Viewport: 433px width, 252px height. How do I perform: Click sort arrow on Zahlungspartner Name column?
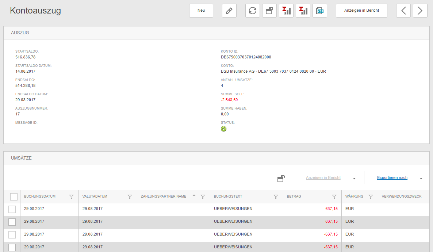[194, 196]
